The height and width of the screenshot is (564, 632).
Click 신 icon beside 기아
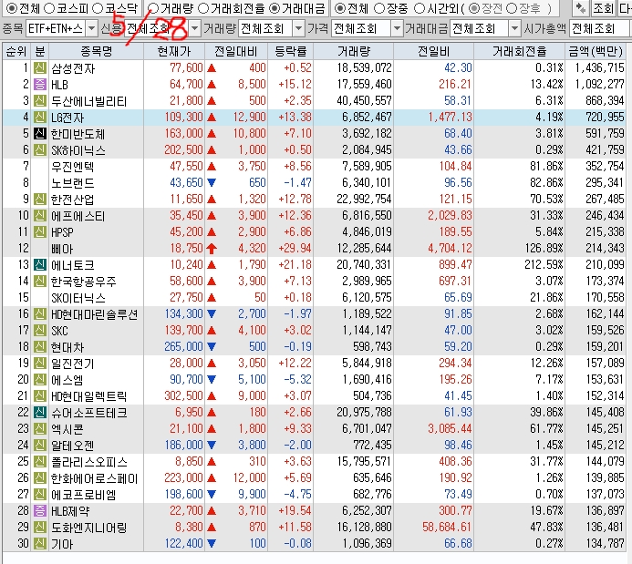[40, 544]
